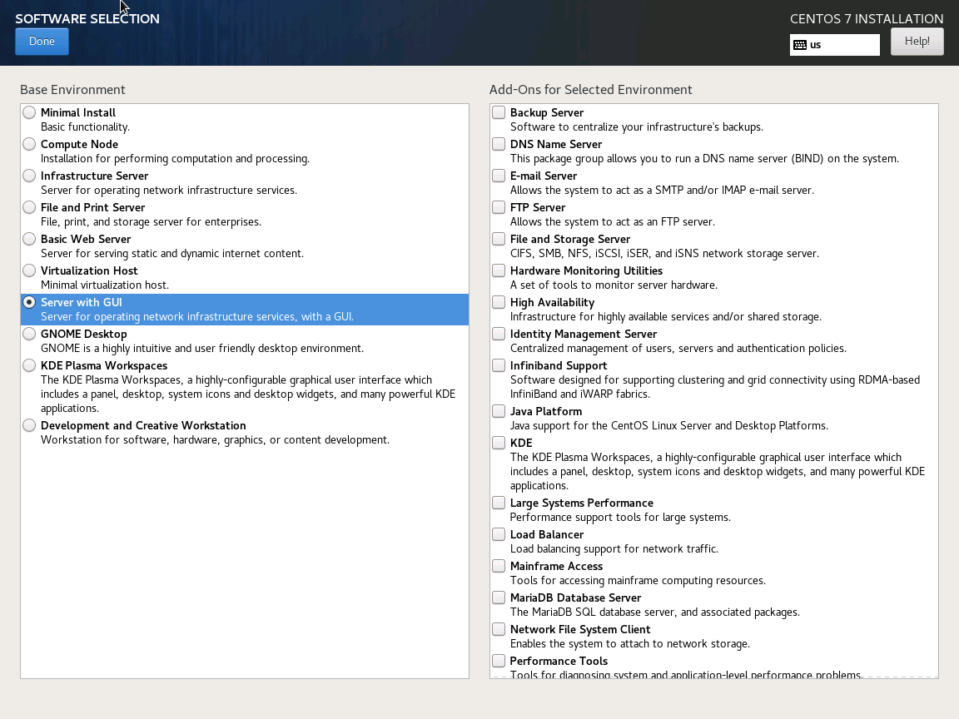The height and width of the screenshot is (719, 959).
Task: Select Virtualization Host radio button
Action: 29,270
